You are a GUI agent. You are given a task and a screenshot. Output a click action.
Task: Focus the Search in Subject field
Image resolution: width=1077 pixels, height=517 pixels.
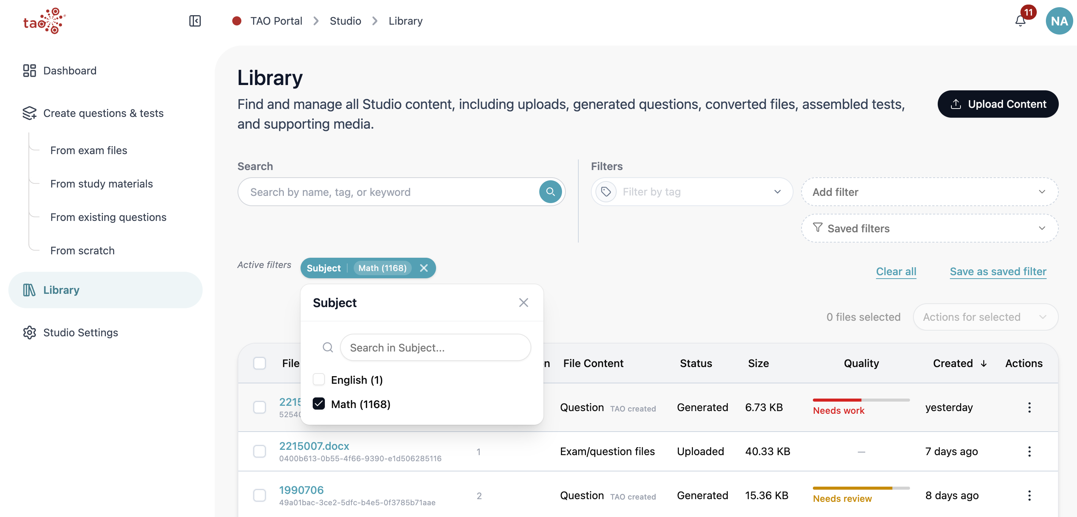click(x=435, y=347)
